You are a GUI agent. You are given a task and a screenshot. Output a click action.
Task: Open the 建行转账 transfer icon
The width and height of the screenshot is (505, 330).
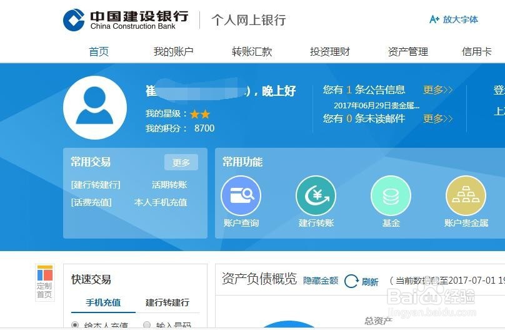[x=316, y=196]
